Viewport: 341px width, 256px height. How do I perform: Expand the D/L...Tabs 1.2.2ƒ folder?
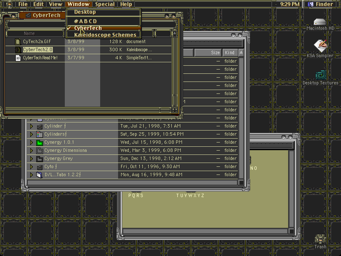coord(31,175)
